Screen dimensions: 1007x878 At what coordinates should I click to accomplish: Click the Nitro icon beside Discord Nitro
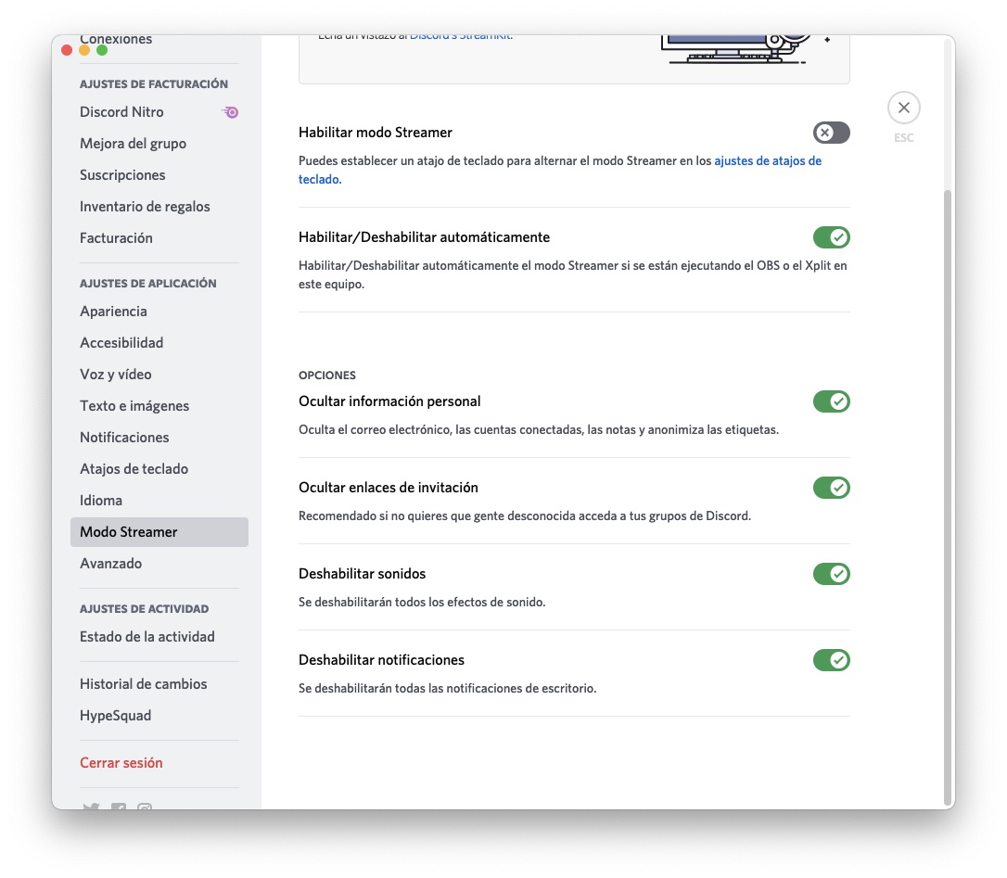pyautogui.click(x=231, y=112)
